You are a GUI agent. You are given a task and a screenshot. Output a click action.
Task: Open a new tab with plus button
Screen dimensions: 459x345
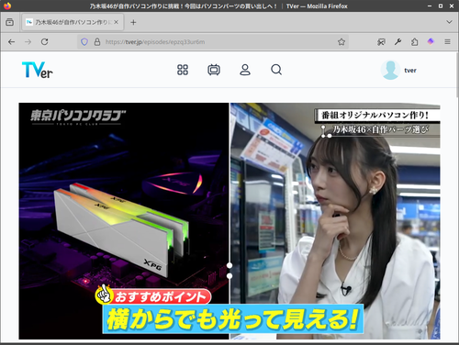click(133, 22)
